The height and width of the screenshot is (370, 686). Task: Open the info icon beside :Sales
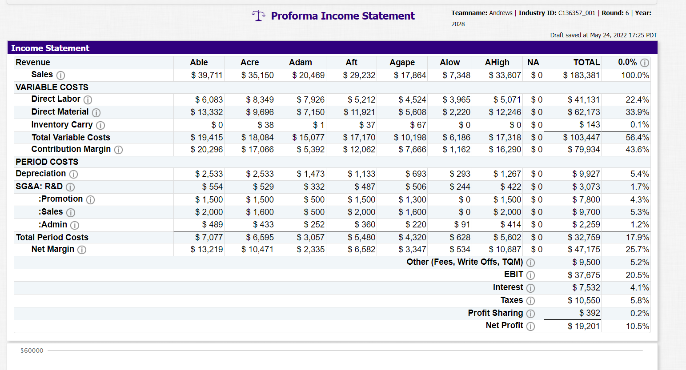pos(71,212)
